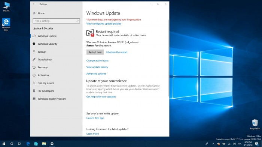Switch input language indicator in tray

[x=240, y=144]
